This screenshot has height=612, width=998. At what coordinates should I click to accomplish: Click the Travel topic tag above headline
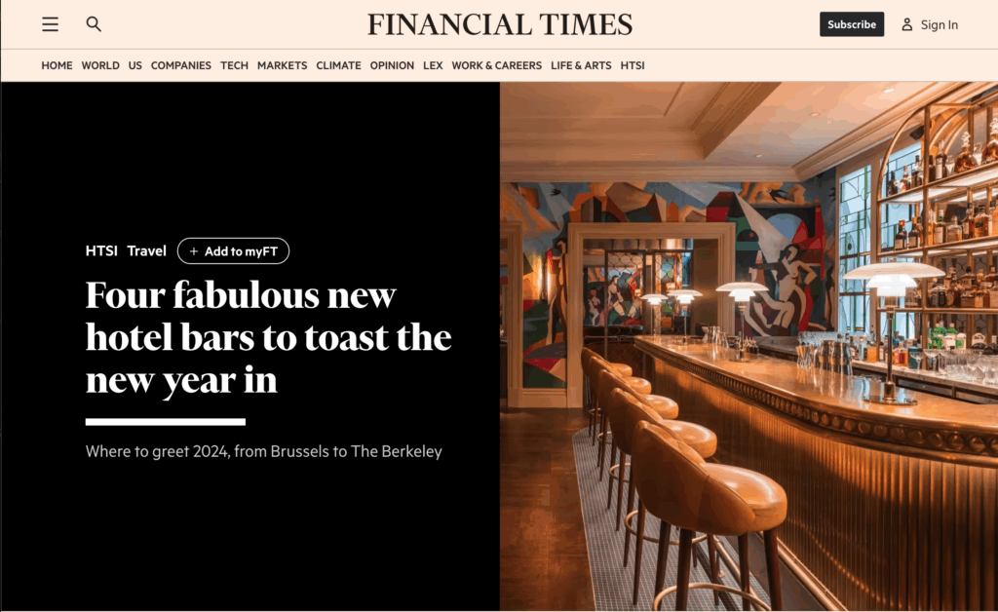click(146, 251)
